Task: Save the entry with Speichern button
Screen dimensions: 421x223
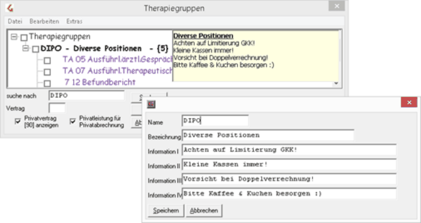Action: pyautogui.click(x=166, y=211)
